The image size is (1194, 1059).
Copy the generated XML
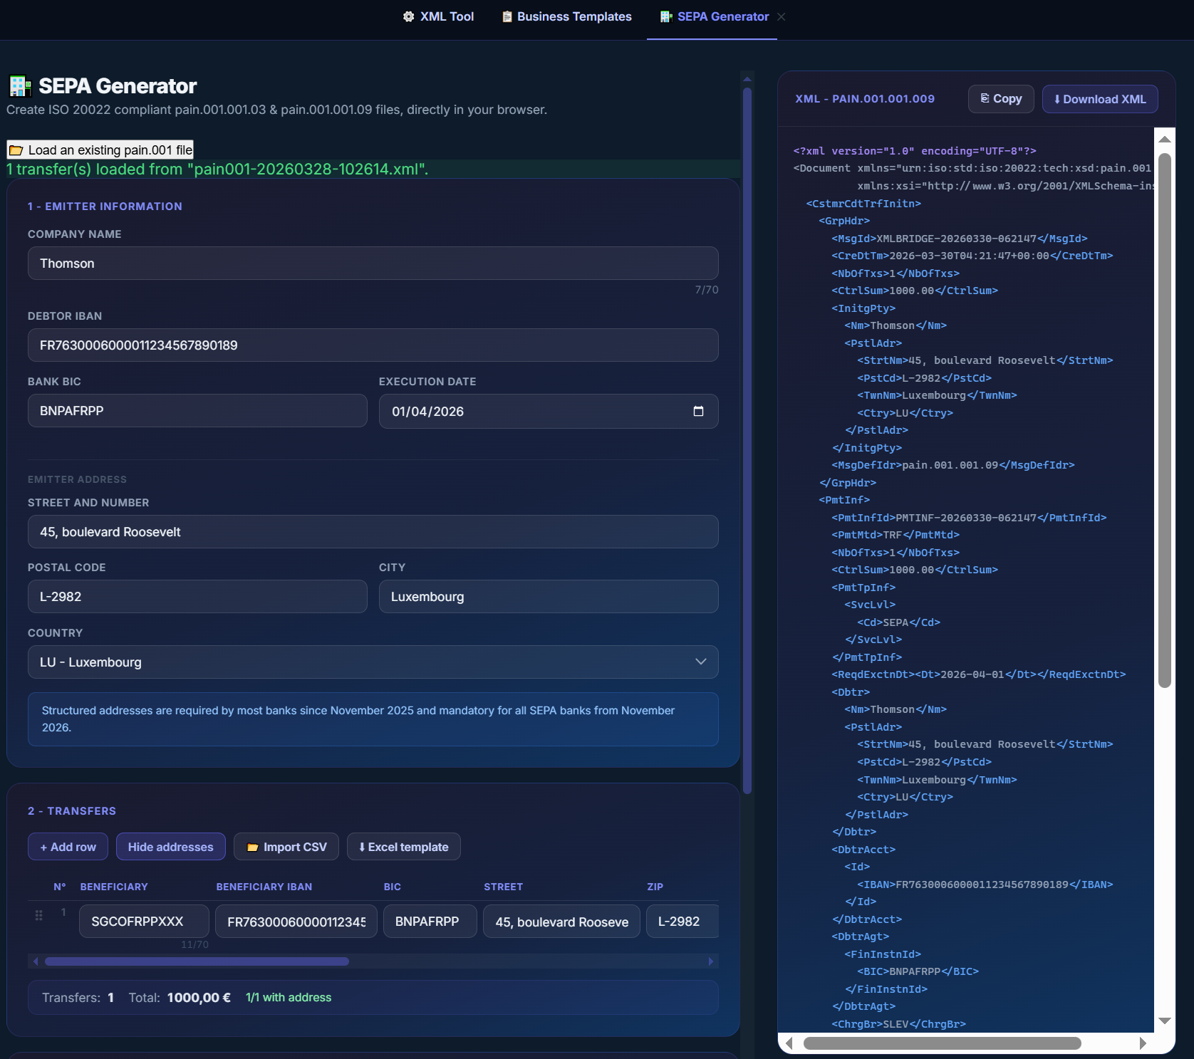tap(1001, 99)
